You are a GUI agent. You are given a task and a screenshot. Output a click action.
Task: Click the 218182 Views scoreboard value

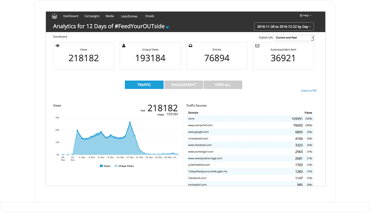point(83,58)
